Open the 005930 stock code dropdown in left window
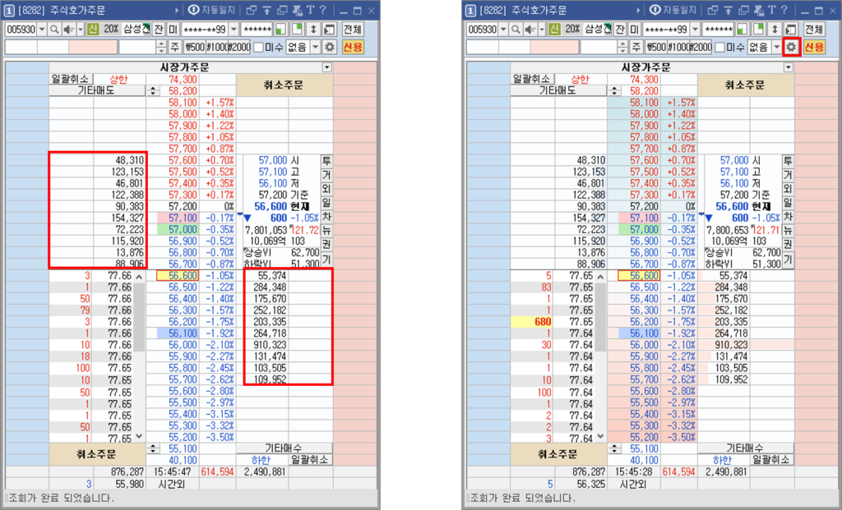Screen dimensions: 842x510 (x=41, y=29)
